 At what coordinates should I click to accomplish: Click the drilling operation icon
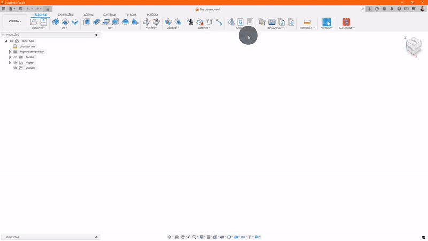pyautogui.click(x=147, y=22)
